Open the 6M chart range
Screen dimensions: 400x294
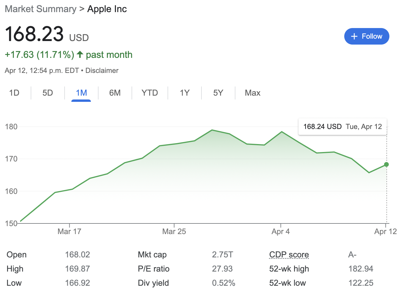115,93
